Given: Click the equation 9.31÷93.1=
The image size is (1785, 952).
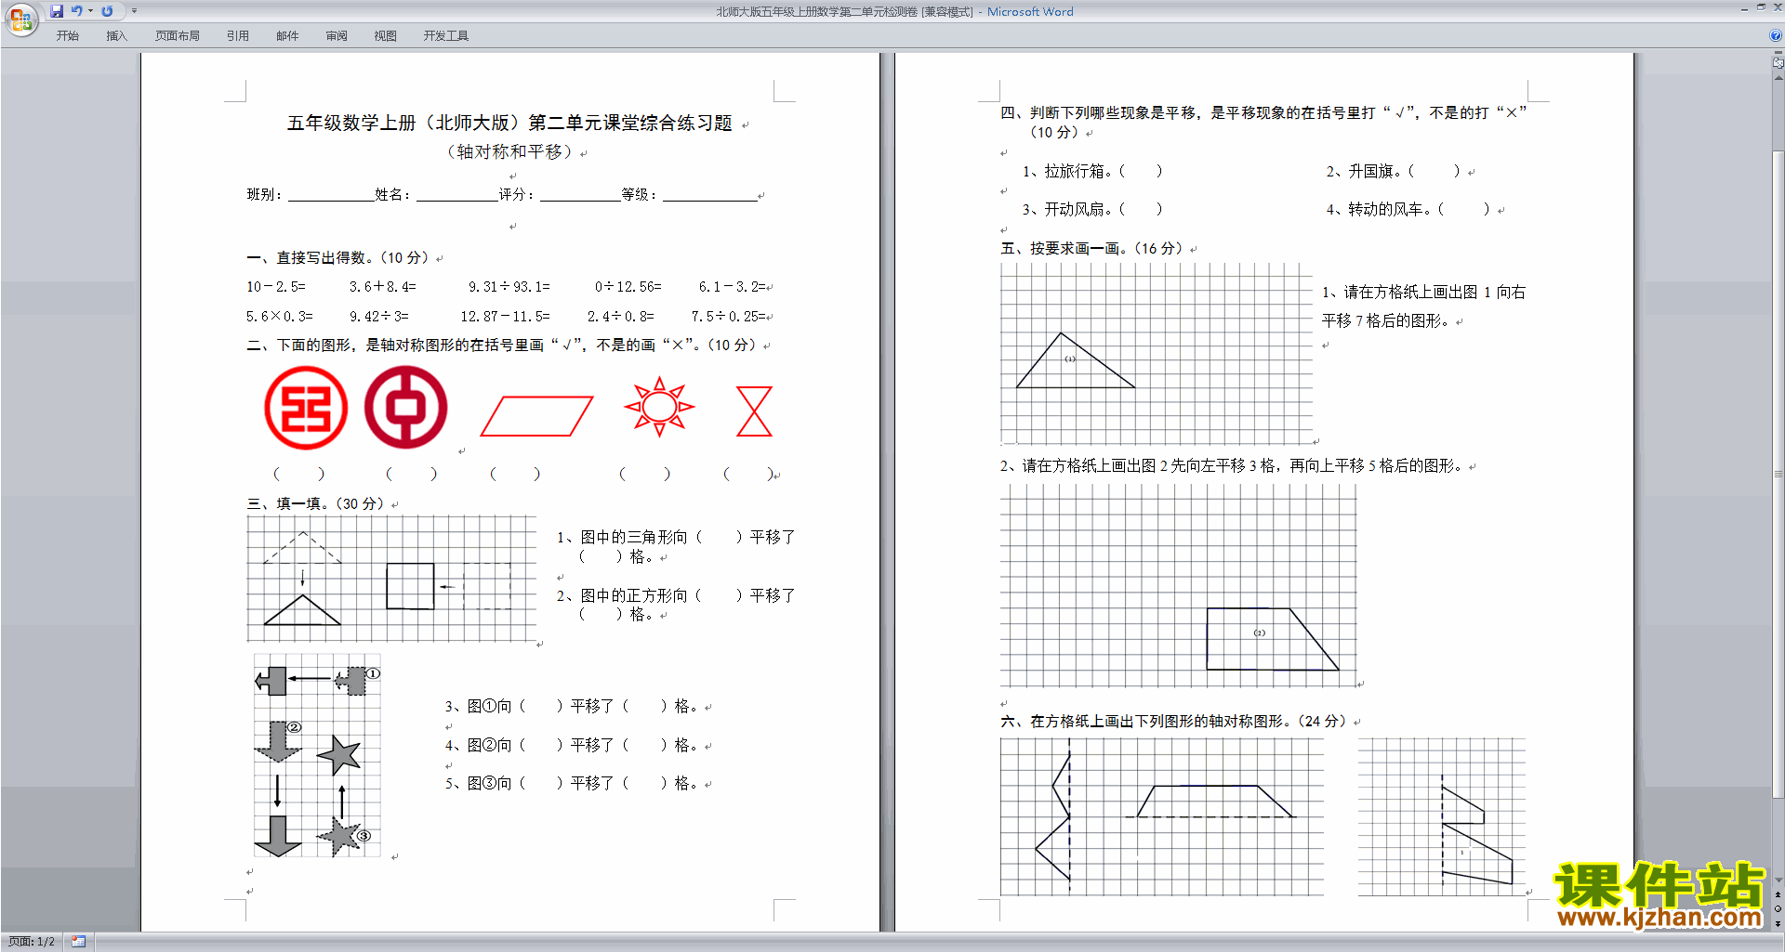Looking at the screenshot, I should 509,287.
